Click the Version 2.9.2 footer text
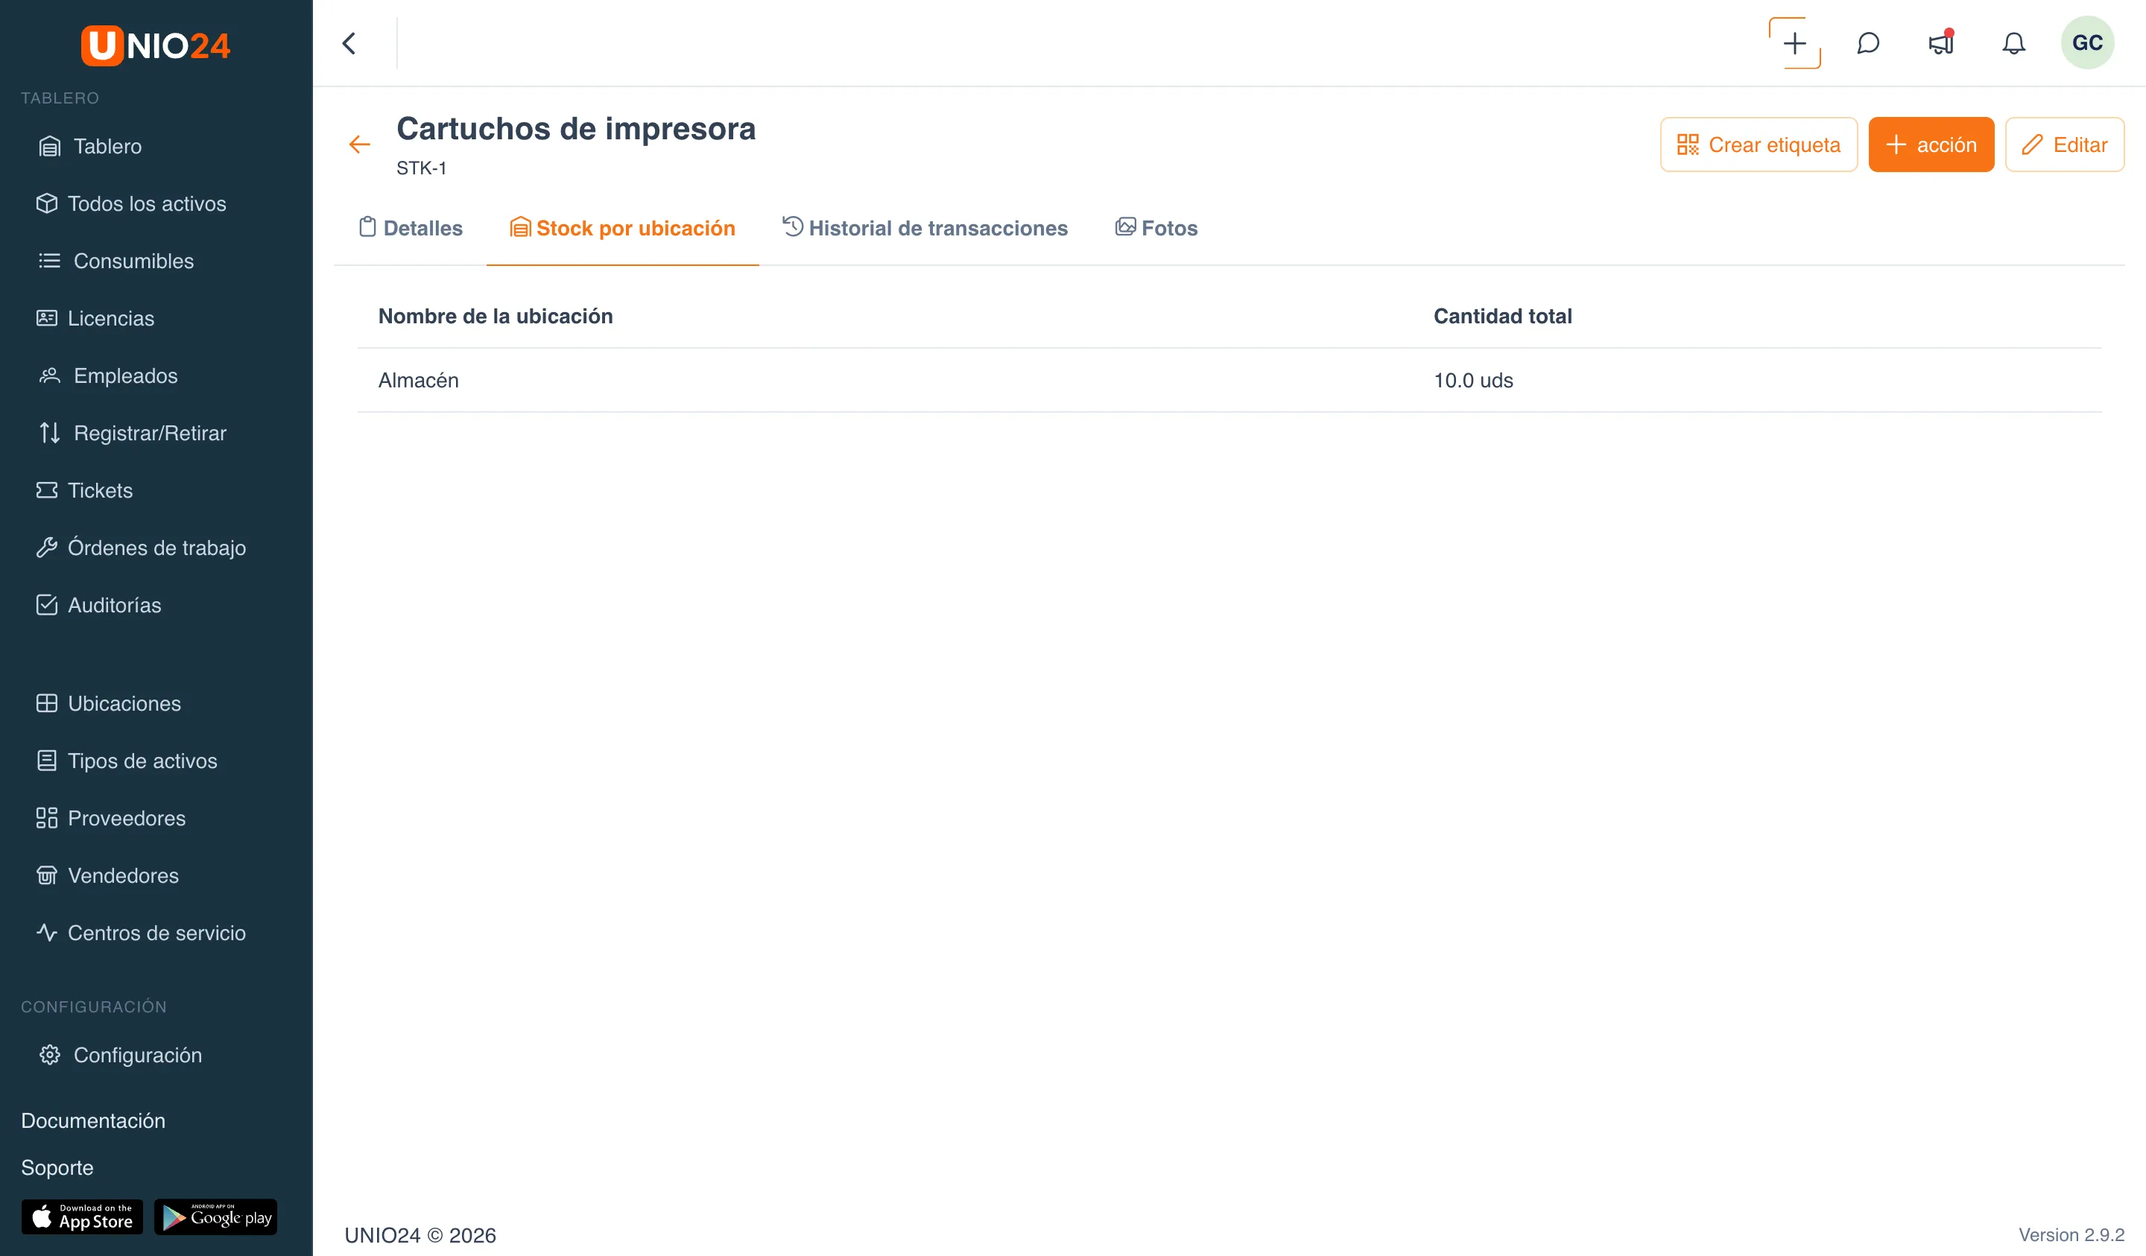Screen dimensions: 2146x1256 click(x=2071, y=1234)
